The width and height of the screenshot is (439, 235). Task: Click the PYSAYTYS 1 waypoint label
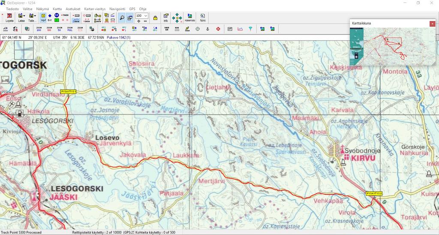(68, 92)
